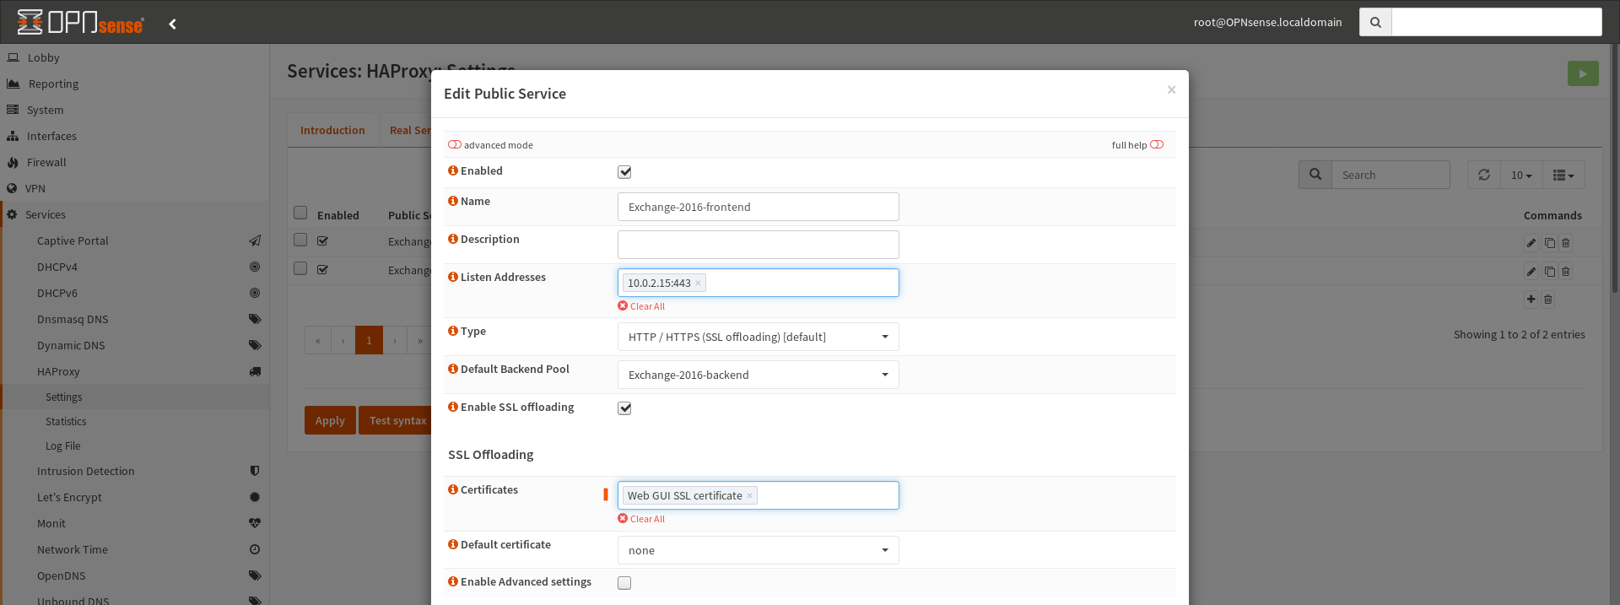The width and height of the screenshot is (1620, 605).
Task: Click the green start service play button
Action: pyautogui.click(x=1583, y=73)
